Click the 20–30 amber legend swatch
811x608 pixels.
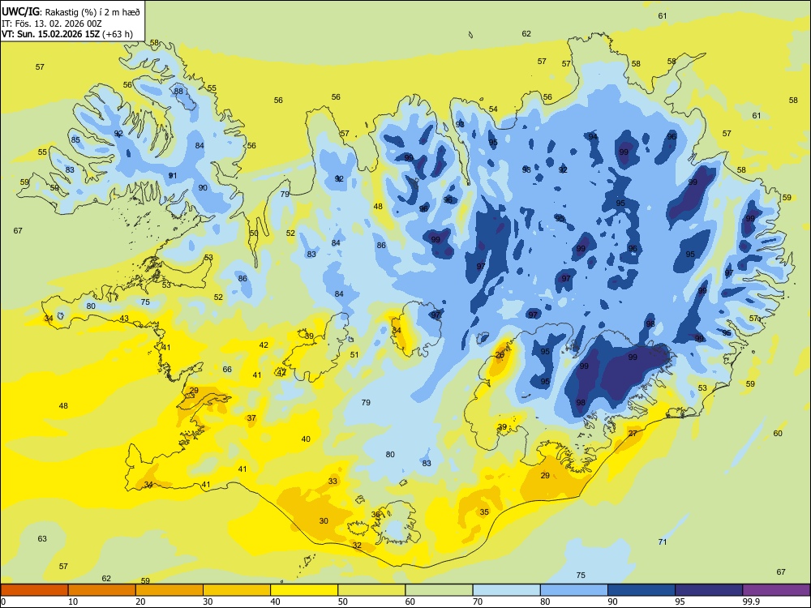coord(169,590)
